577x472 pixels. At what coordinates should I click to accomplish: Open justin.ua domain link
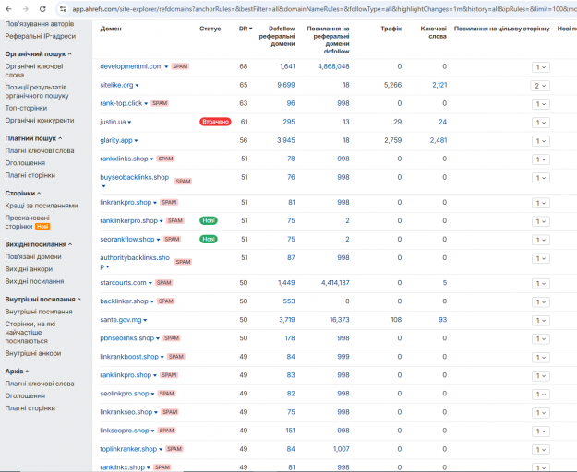113,122
